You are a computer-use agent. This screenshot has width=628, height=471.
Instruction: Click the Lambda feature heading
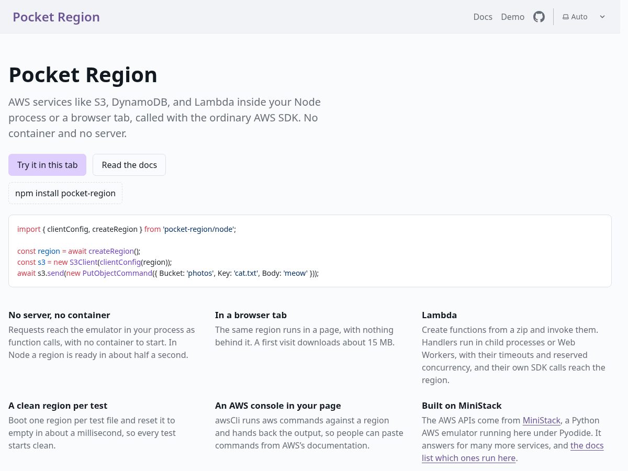[439, 315]
